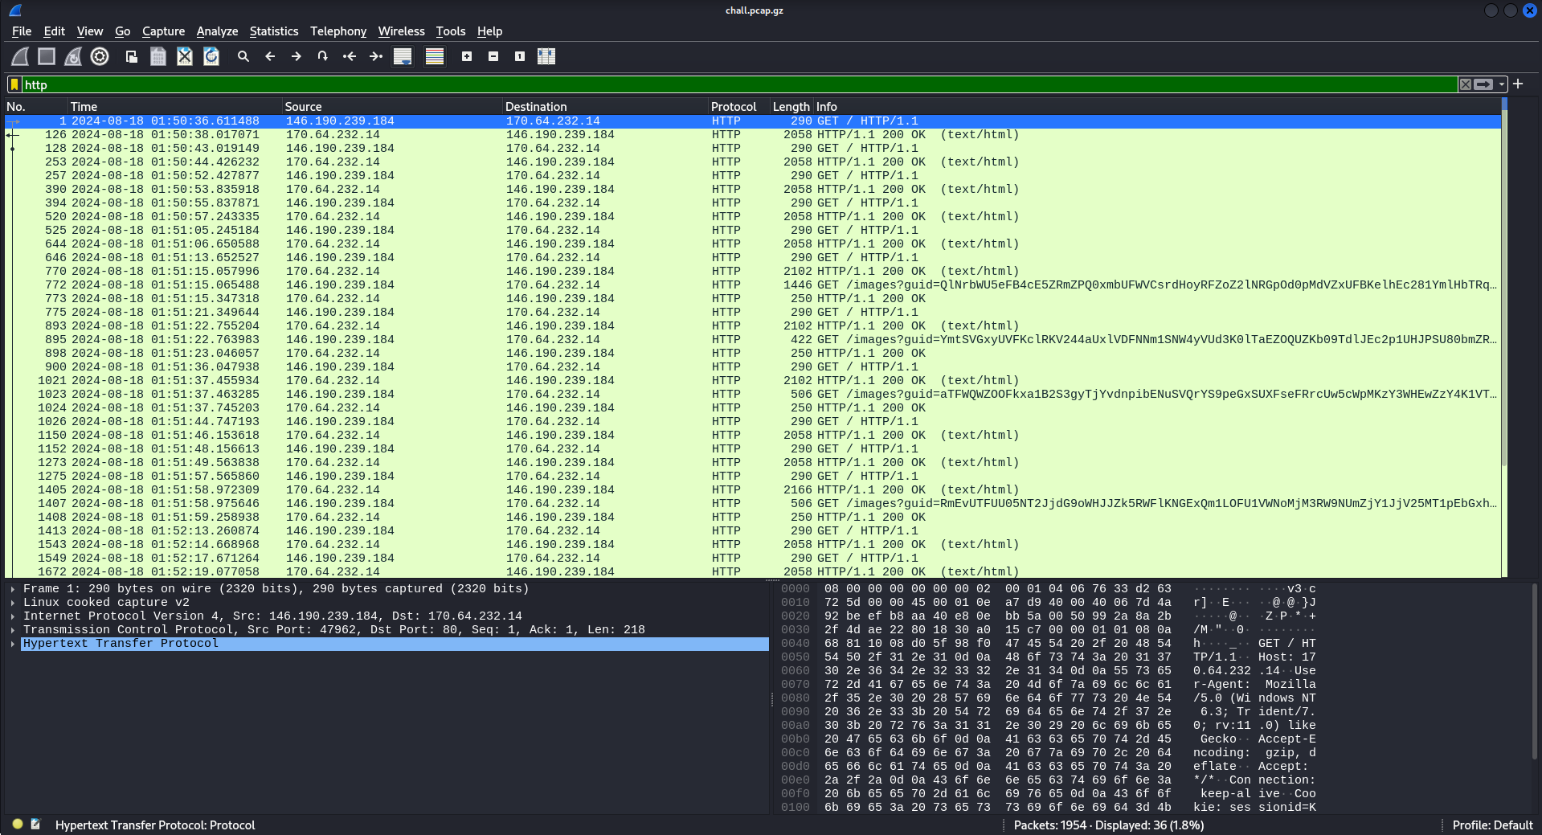The width and height of the screenshot is (1542, 835).
Task: Expand the Transmission Control Protocol details
Action: coord(13,630)
